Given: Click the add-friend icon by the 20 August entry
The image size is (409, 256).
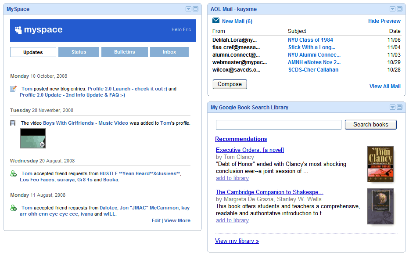Looking at the screenshot, I should (13, 173).
